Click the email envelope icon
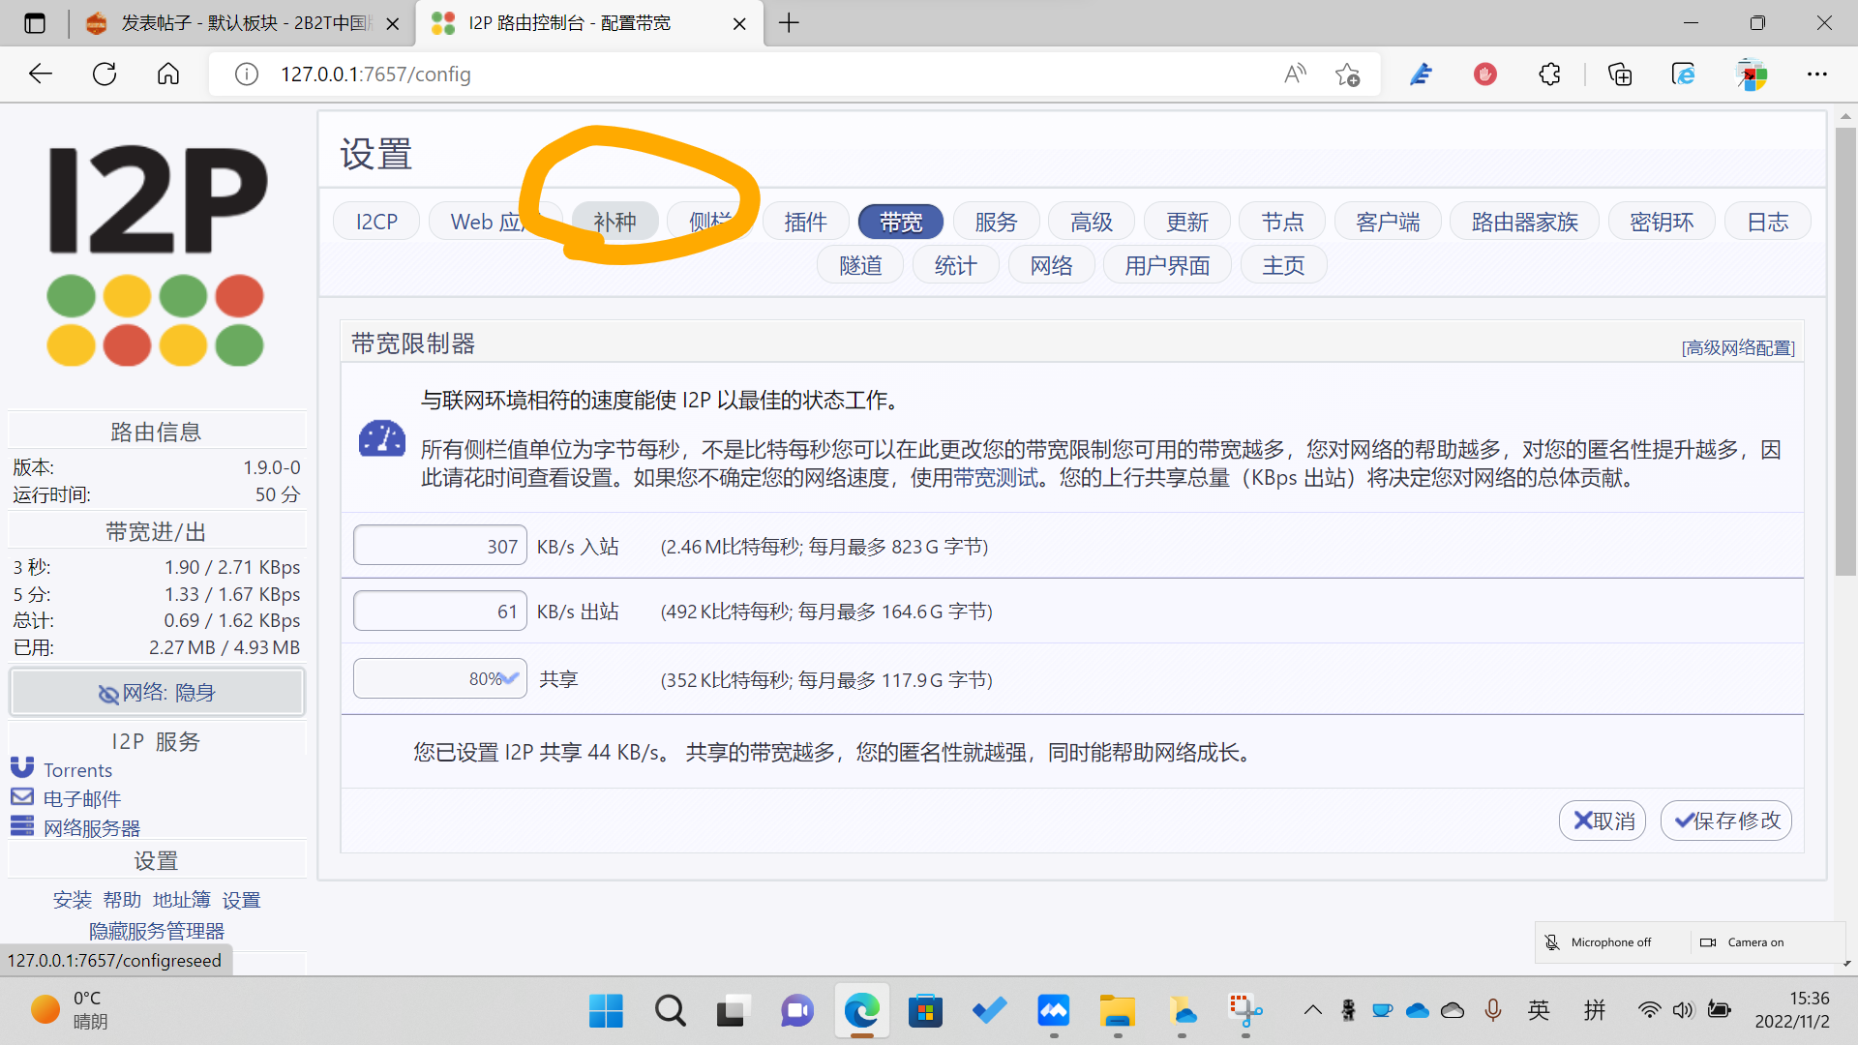Screen dimensions: 1858x1045 click(22, 796)
